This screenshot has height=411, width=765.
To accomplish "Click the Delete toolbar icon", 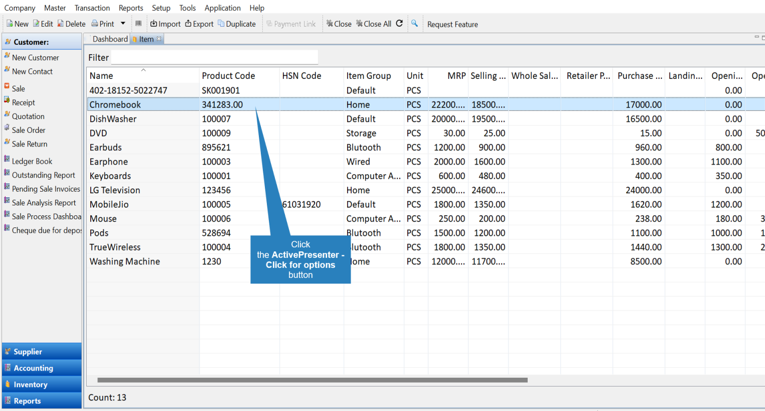I will (71, 24).
